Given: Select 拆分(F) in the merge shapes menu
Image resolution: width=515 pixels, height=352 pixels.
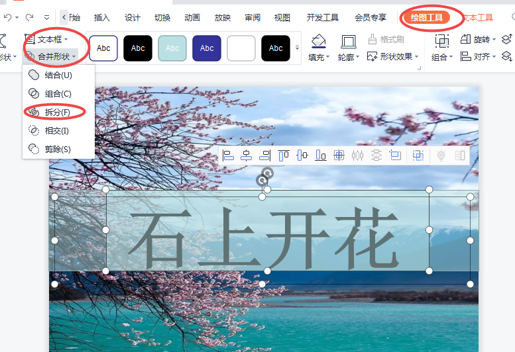Looking at the screenshot, I should (x=58, y=112).
